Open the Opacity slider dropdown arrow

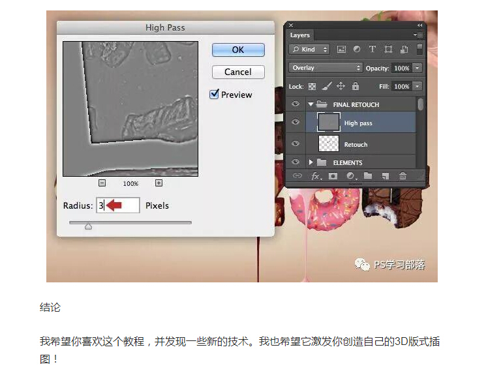[x=418, y=68]
